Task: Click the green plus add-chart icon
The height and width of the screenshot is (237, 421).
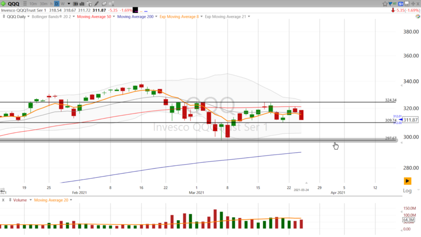Action: pos(3,4)
